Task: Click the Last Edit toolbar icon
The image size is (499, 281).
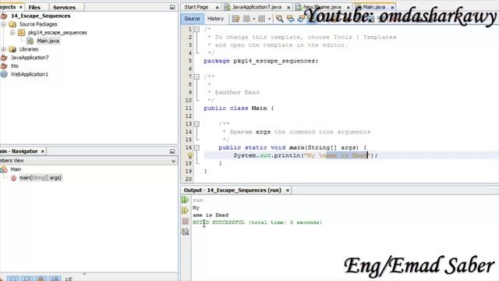Action: [x=235, y=19]
